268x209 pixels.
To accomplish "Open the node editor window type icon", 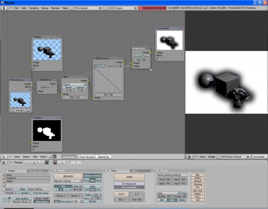I will point(5,157).
